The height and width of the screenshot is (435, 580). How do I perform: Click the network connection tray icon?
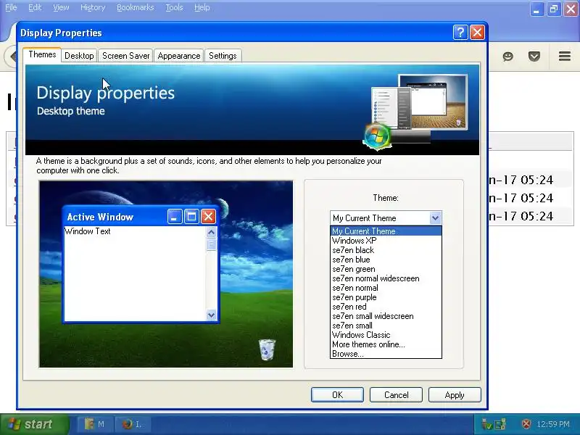(500, 424)
